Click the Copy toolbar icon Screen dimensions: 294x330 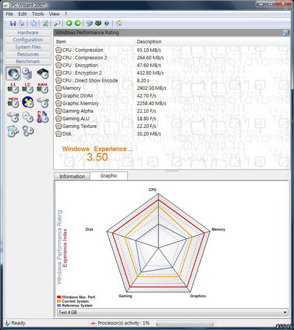click(34, 23)
